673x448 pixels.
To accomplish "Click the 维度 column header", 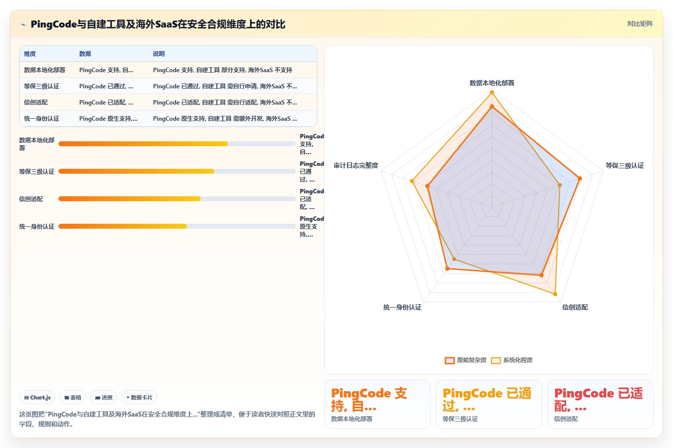I will click(x=30, y=54).
